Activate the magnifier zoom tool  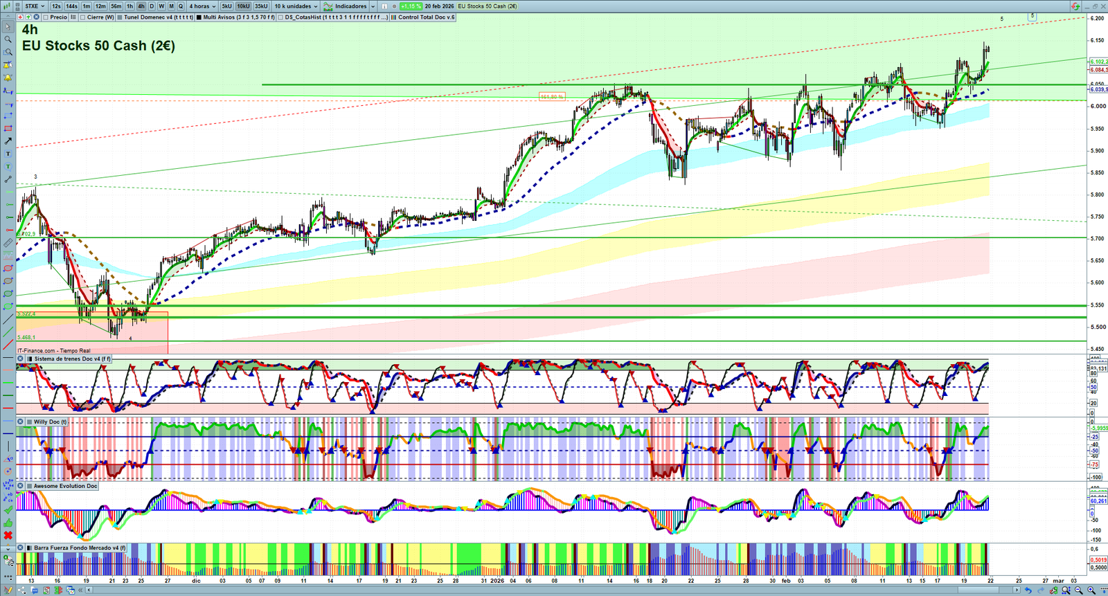[8, 39]
